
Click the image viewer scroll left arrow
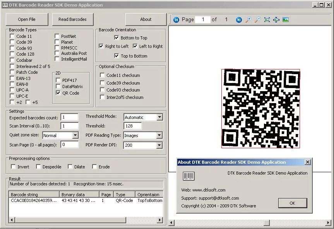click(171, 222)
